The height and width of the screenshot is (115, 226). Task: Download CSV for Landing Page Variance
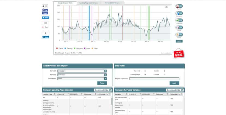pos(103,90)
